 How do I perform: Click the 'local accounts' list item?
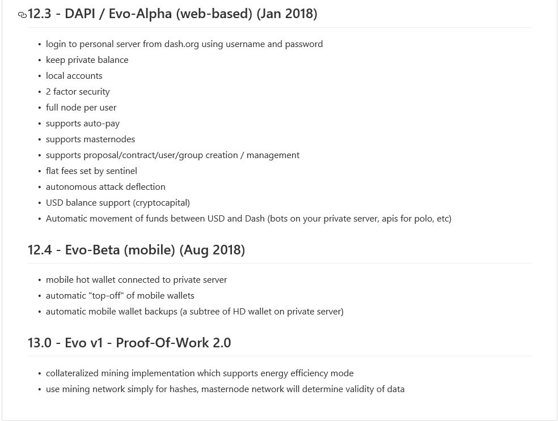coord(74,76)
